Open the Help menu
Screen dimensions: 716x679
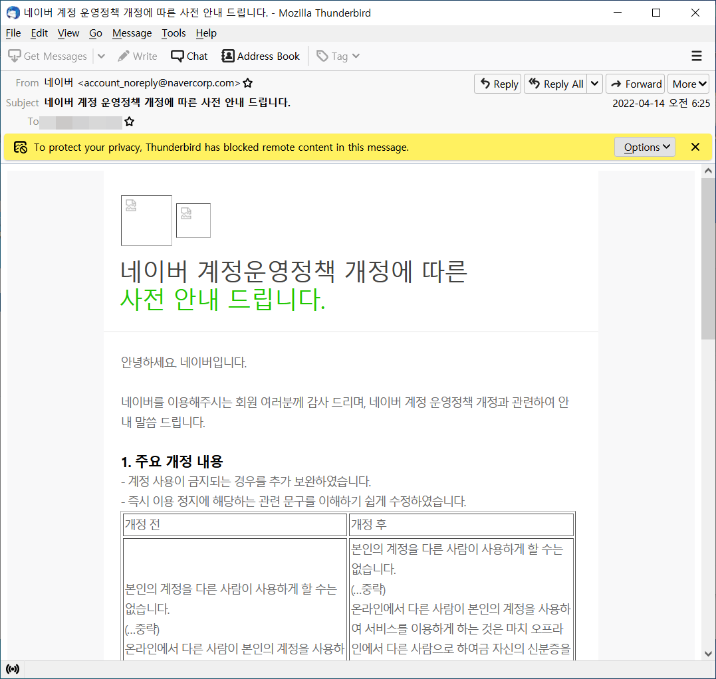(206, 33)
